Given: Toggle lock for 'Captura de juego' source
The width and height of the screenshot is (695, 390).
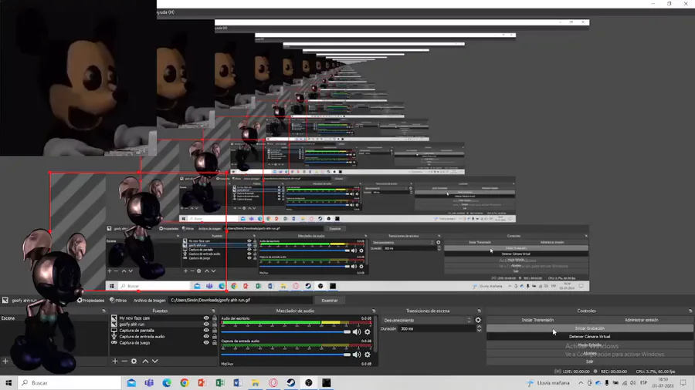Looking at the screenshot, I should (215, 343).
